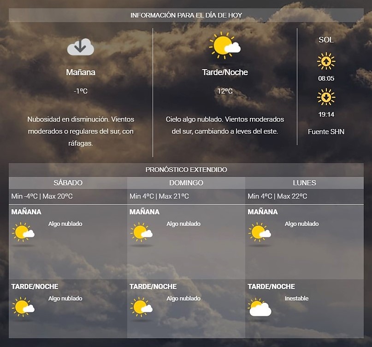This screenshot has width=372, height=347.
Task: Click the MAÑANA label under Domingo
Action: click(x=144, y=212)
